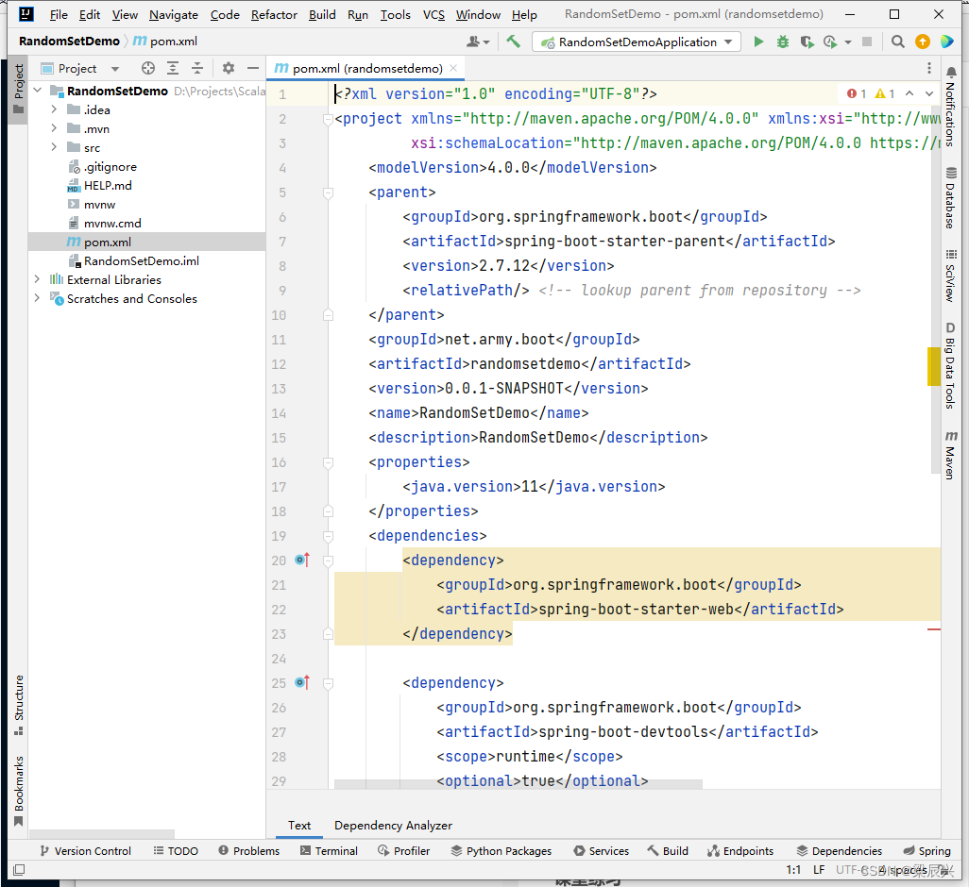Click the orange IDE update arrow icon
Screen dimensions: 969x887
coord(922,42)
